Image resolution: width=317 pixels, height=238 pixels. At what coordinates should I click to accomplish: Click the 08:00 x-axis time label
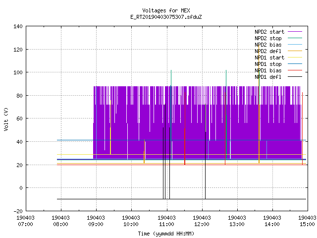click(x=60, y=224)
